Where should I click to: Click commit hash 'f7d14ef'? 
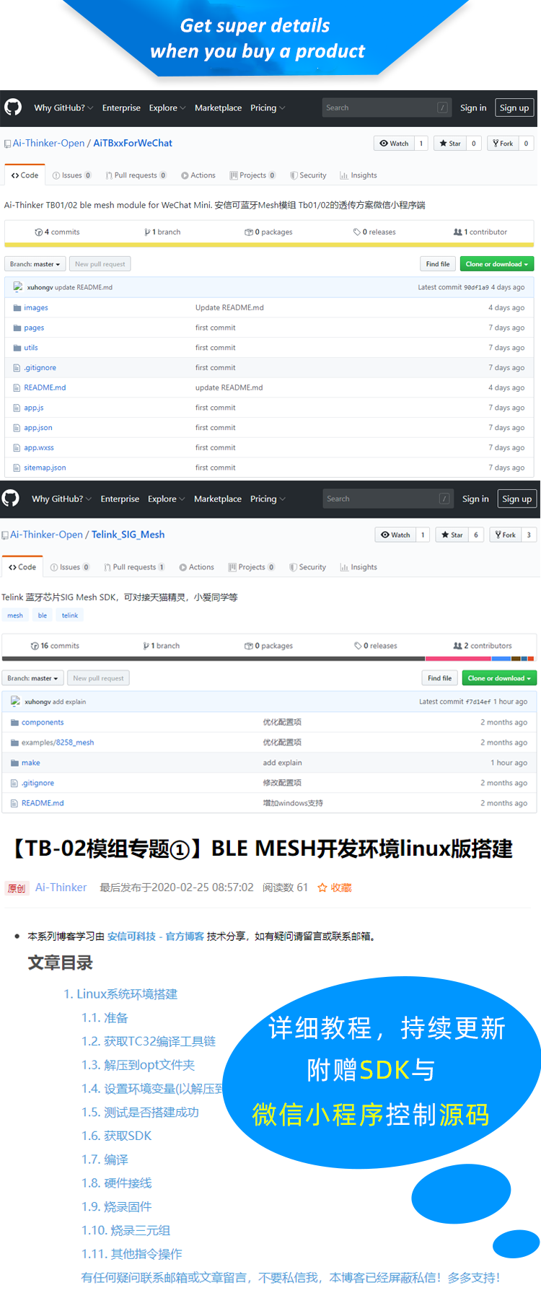pyautogui.click(x=478, y=701)
